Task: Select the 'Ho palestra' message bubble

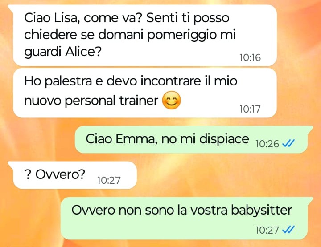Action: point(145,93)
